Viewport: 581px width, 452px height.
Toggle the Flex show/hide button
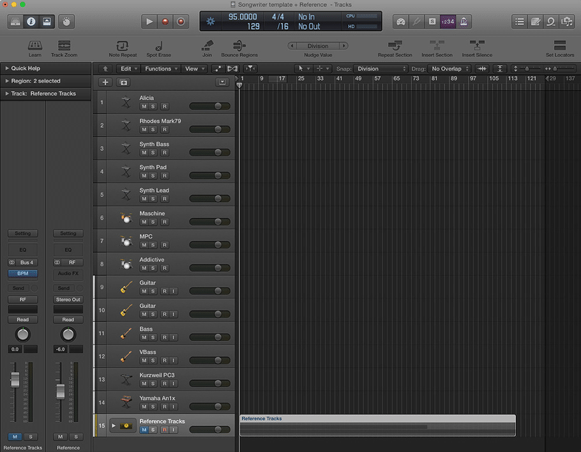(x=232, y=68)
